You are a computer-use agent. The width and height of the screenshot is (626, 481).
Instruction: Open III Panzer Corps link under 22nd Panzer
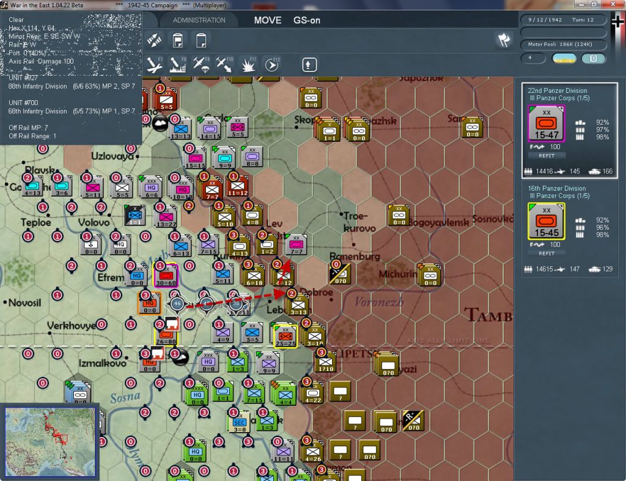click(x=559, y=98)
